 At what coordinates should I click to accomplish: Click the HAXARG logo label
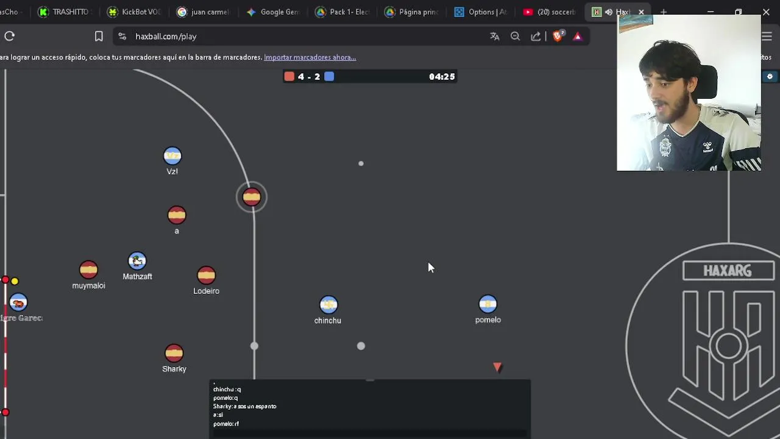[728, 271]
